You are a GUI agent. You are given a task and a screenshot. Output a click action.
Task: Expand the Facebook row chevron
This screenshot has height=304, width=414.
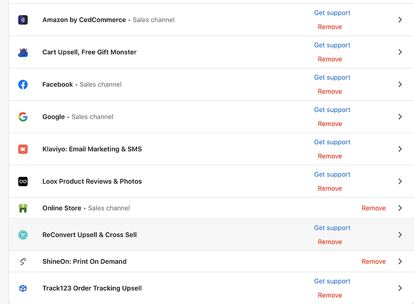coord(400,85)
